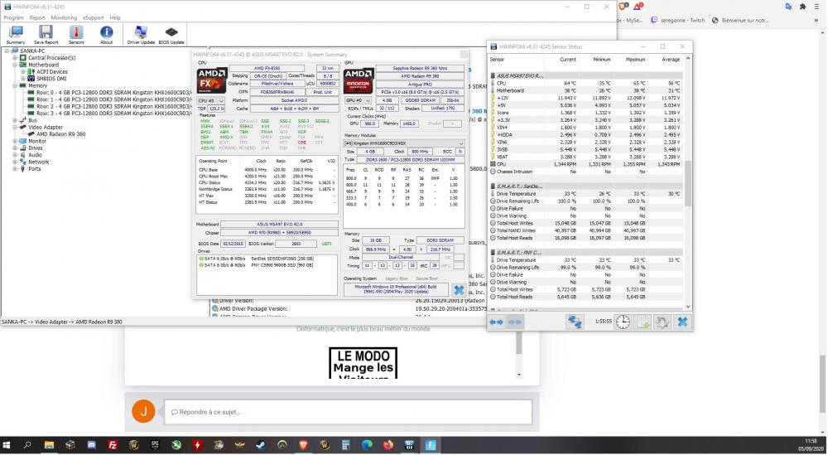Click the Chassis Intrusion sensor row
Image resolution: width=828 pixels, height=455 pixels.
point(587,172)
